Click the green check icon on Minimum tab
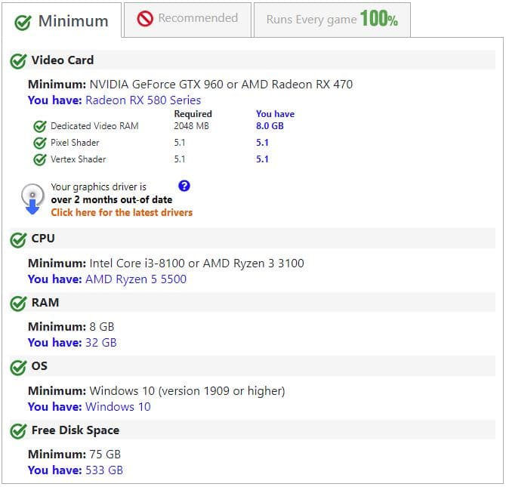Screen dimensions: 506x487 click(23, 22)
